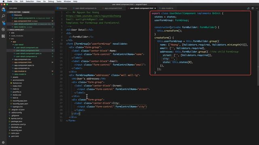The width and height of the screenshot is (259, 145).
Task: Open the Window menu
Action: [x=67, y=1]
